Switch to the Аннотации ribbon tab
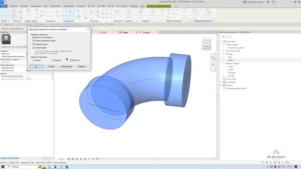The width and height of the screenshot is (301, 169). [x=36, y=6]
